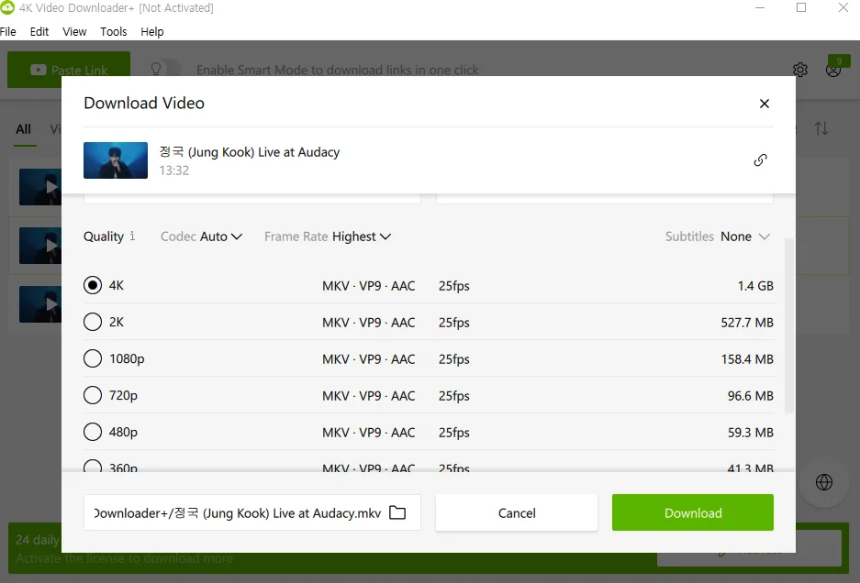Open the globe browser icon
The image size is (860, 583).
(824, 482)
